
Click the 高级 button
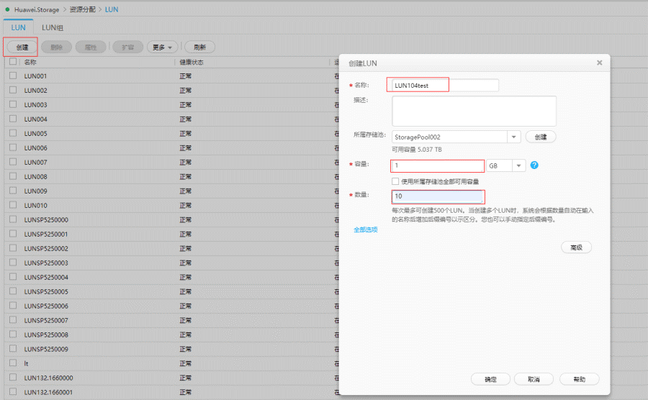(x=576, y=247)
